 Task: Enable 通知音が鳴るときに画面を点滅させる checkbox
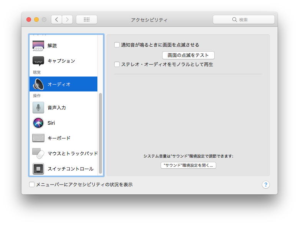pyautogui.click(x=117, y=45)
